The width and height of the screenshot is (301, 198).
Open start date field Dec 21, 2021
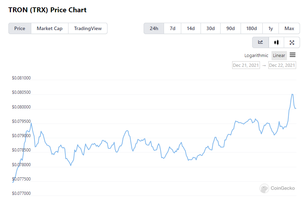coord(246,65)
